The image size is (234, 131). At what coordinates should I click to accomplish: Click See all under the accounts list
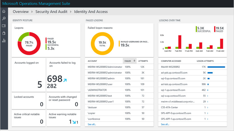point(92,124)
